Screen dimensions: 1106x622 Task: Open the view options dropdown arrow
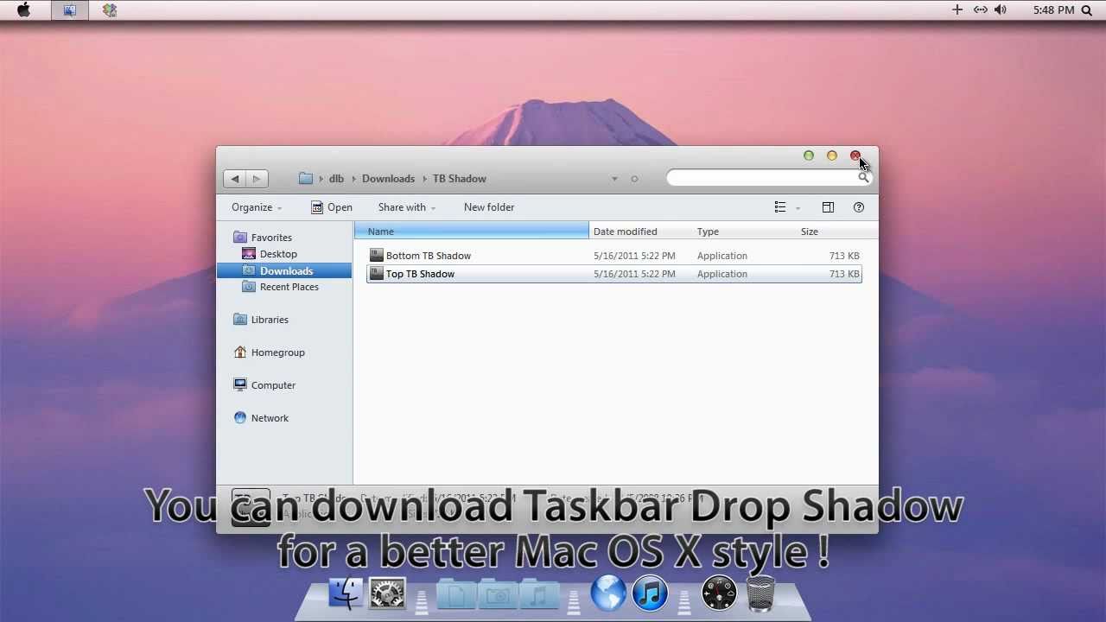pyautogui.click(x=798, y=207)
